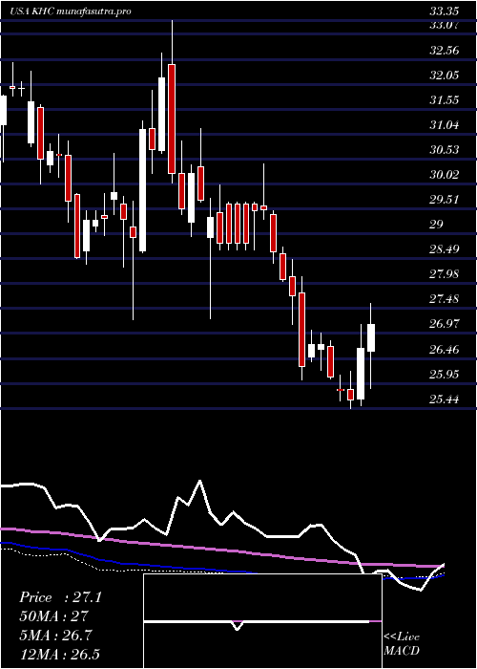Click the 'Price : 27.1' readout
Viewport: 477px width, 669px height.
(x=60, y=597)
